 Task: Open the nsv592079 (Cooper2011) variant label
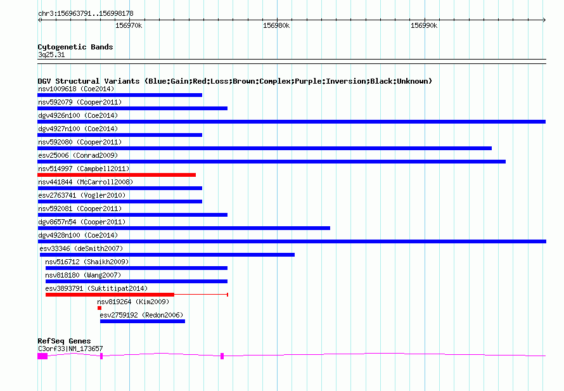(x=80, y=102)
